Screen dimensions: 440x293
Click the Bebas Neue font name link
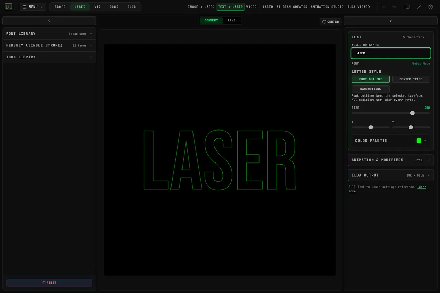421,64
